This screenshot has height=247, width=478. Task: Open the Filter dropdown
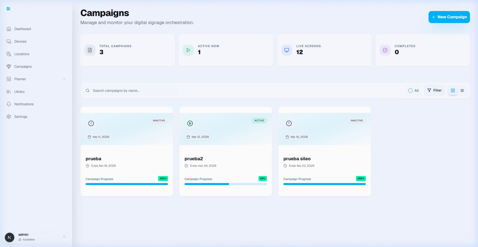click(435, 91)
